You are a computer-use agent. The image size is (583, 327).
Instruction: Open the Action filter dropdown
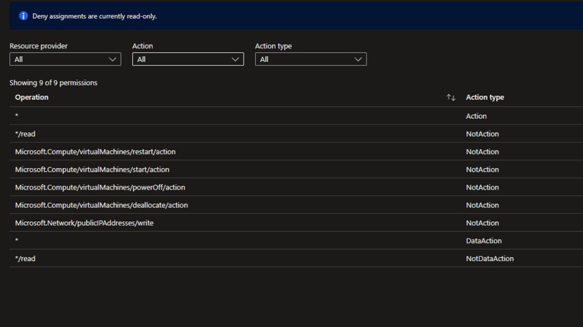pos(188,59)
